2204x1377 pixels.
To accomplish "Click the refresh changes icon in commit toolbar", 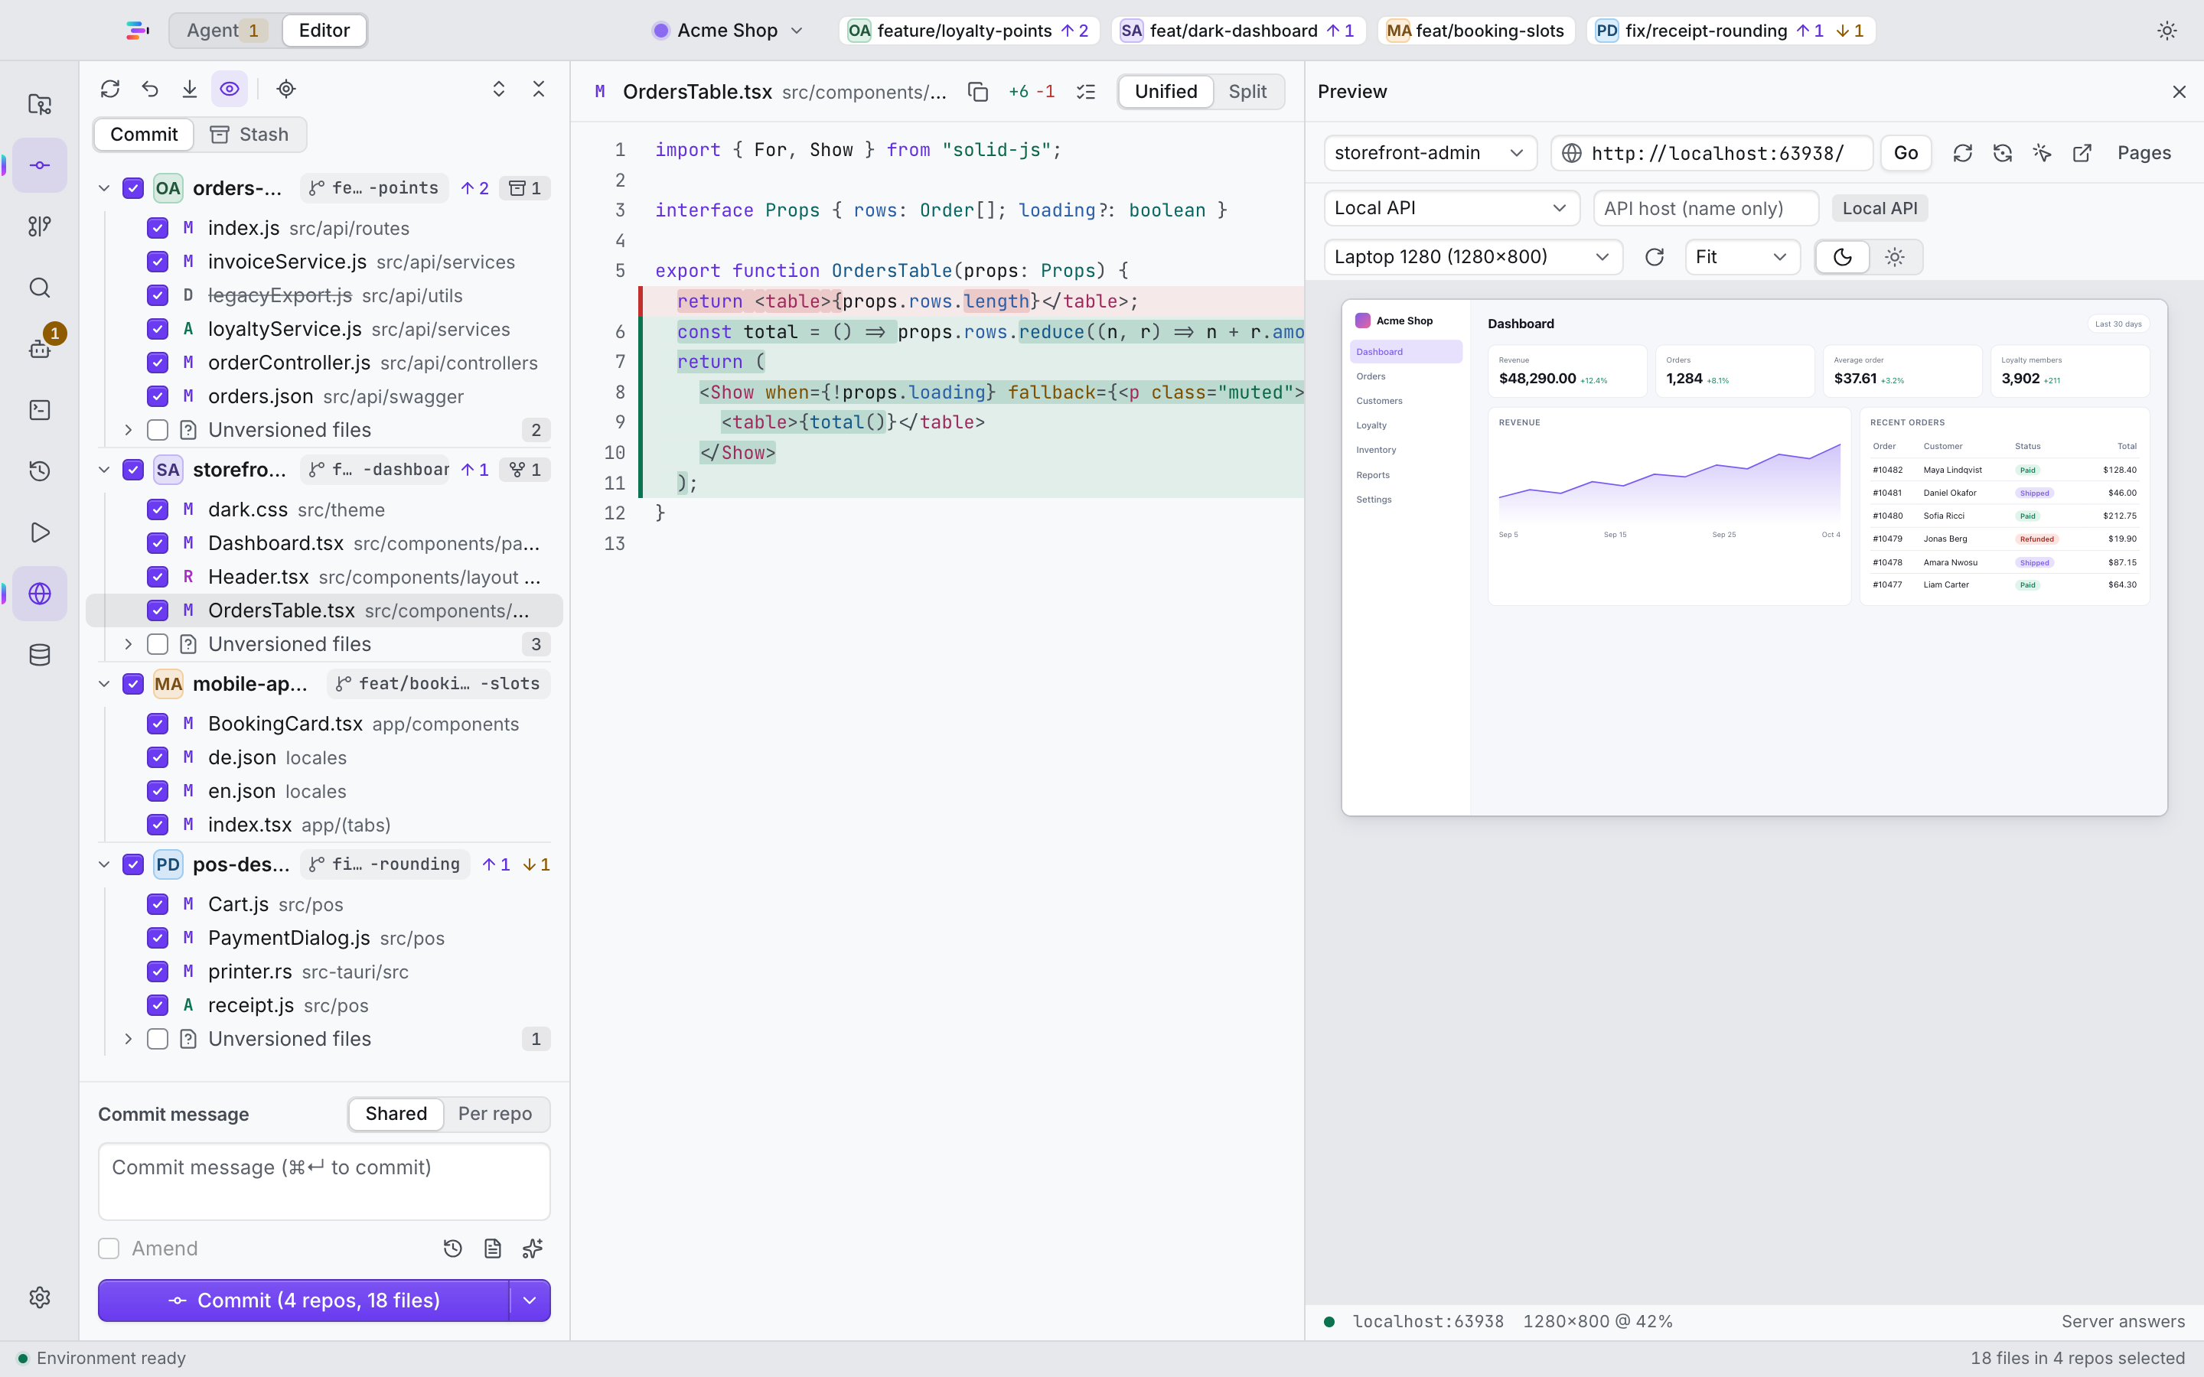I will coord(110,88).
